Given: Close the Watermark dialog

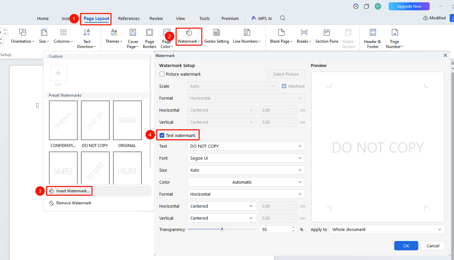Looking at the screenshot, I should click(x=445, y=55).
